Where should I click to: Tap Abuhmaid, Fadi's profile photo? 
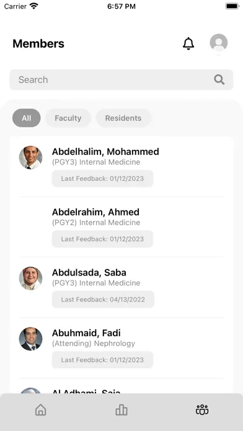30,339
